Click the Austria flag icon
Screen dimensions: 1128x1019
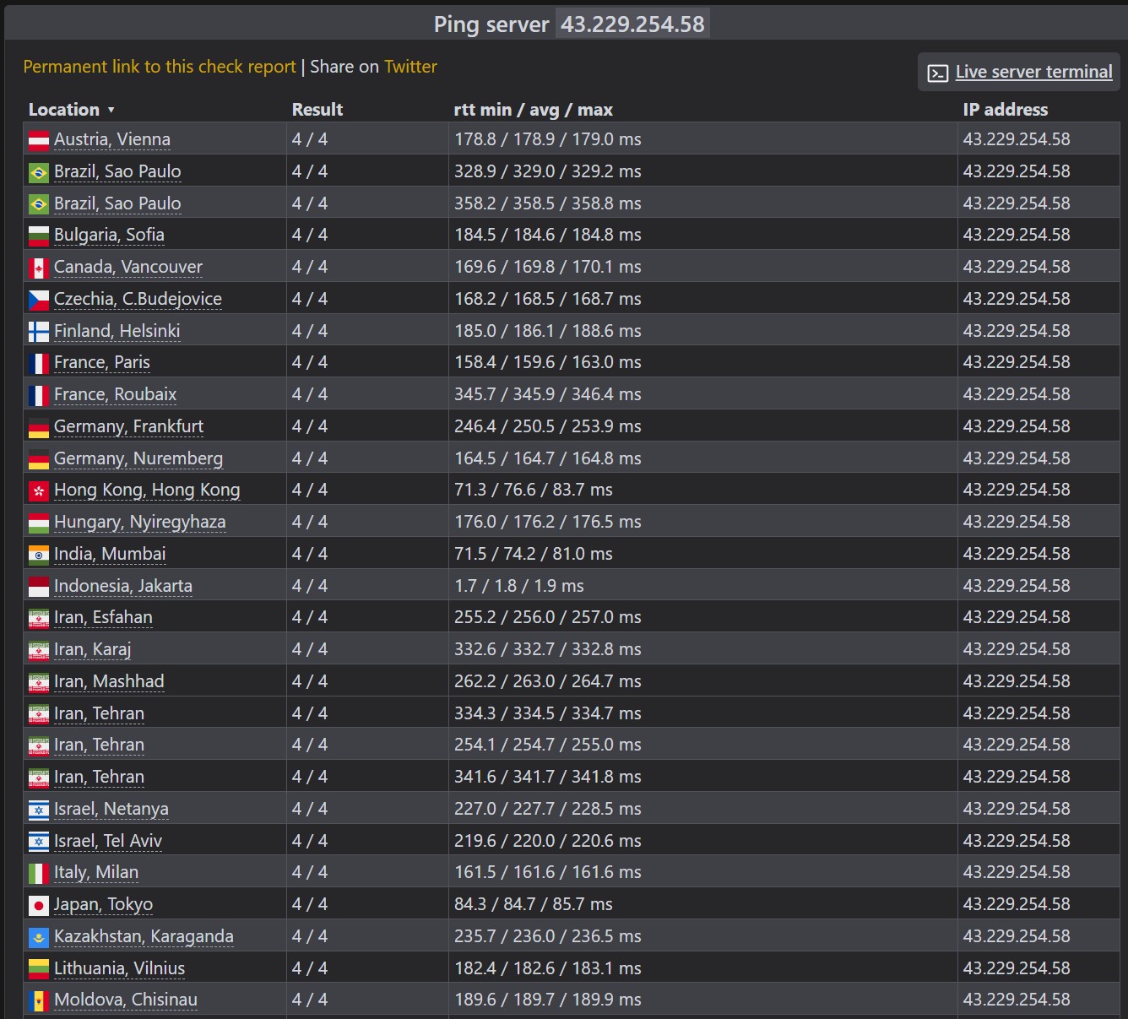tap(39, 140)
